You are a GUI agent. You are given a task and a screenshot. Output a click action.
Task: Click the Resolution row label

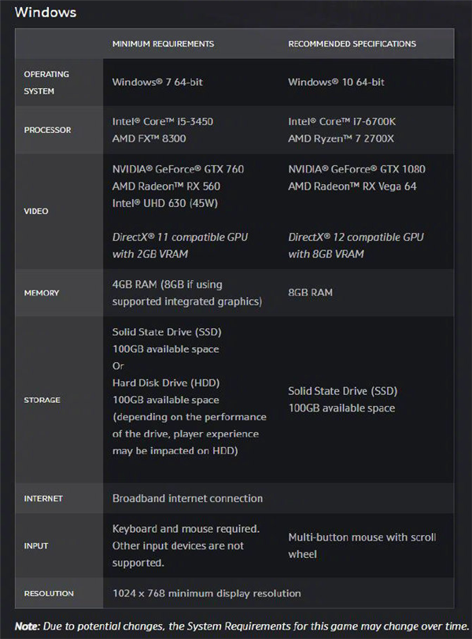coord(49,593)
